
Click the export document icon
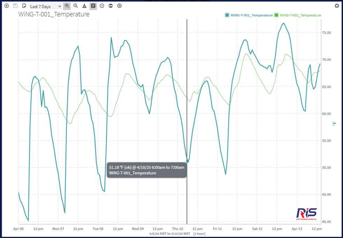24,6
